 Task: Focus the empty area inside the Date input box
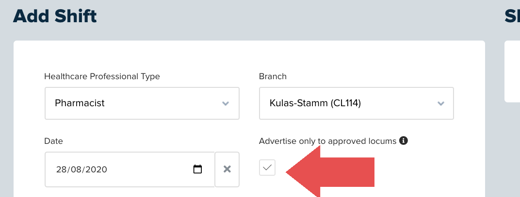tap(149, 169)
